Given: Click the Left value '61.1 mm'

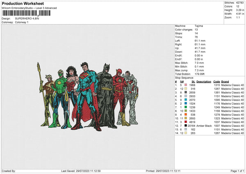Looking at the screenshot, I should click(x=200, y=41).
